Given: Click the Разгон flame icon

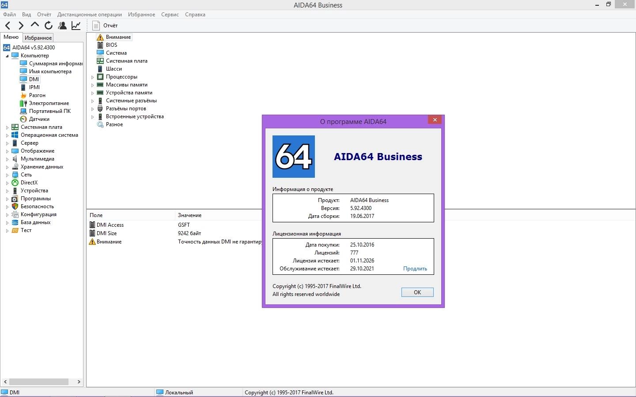Looking at the screenshot, I should tap(23, 95).
